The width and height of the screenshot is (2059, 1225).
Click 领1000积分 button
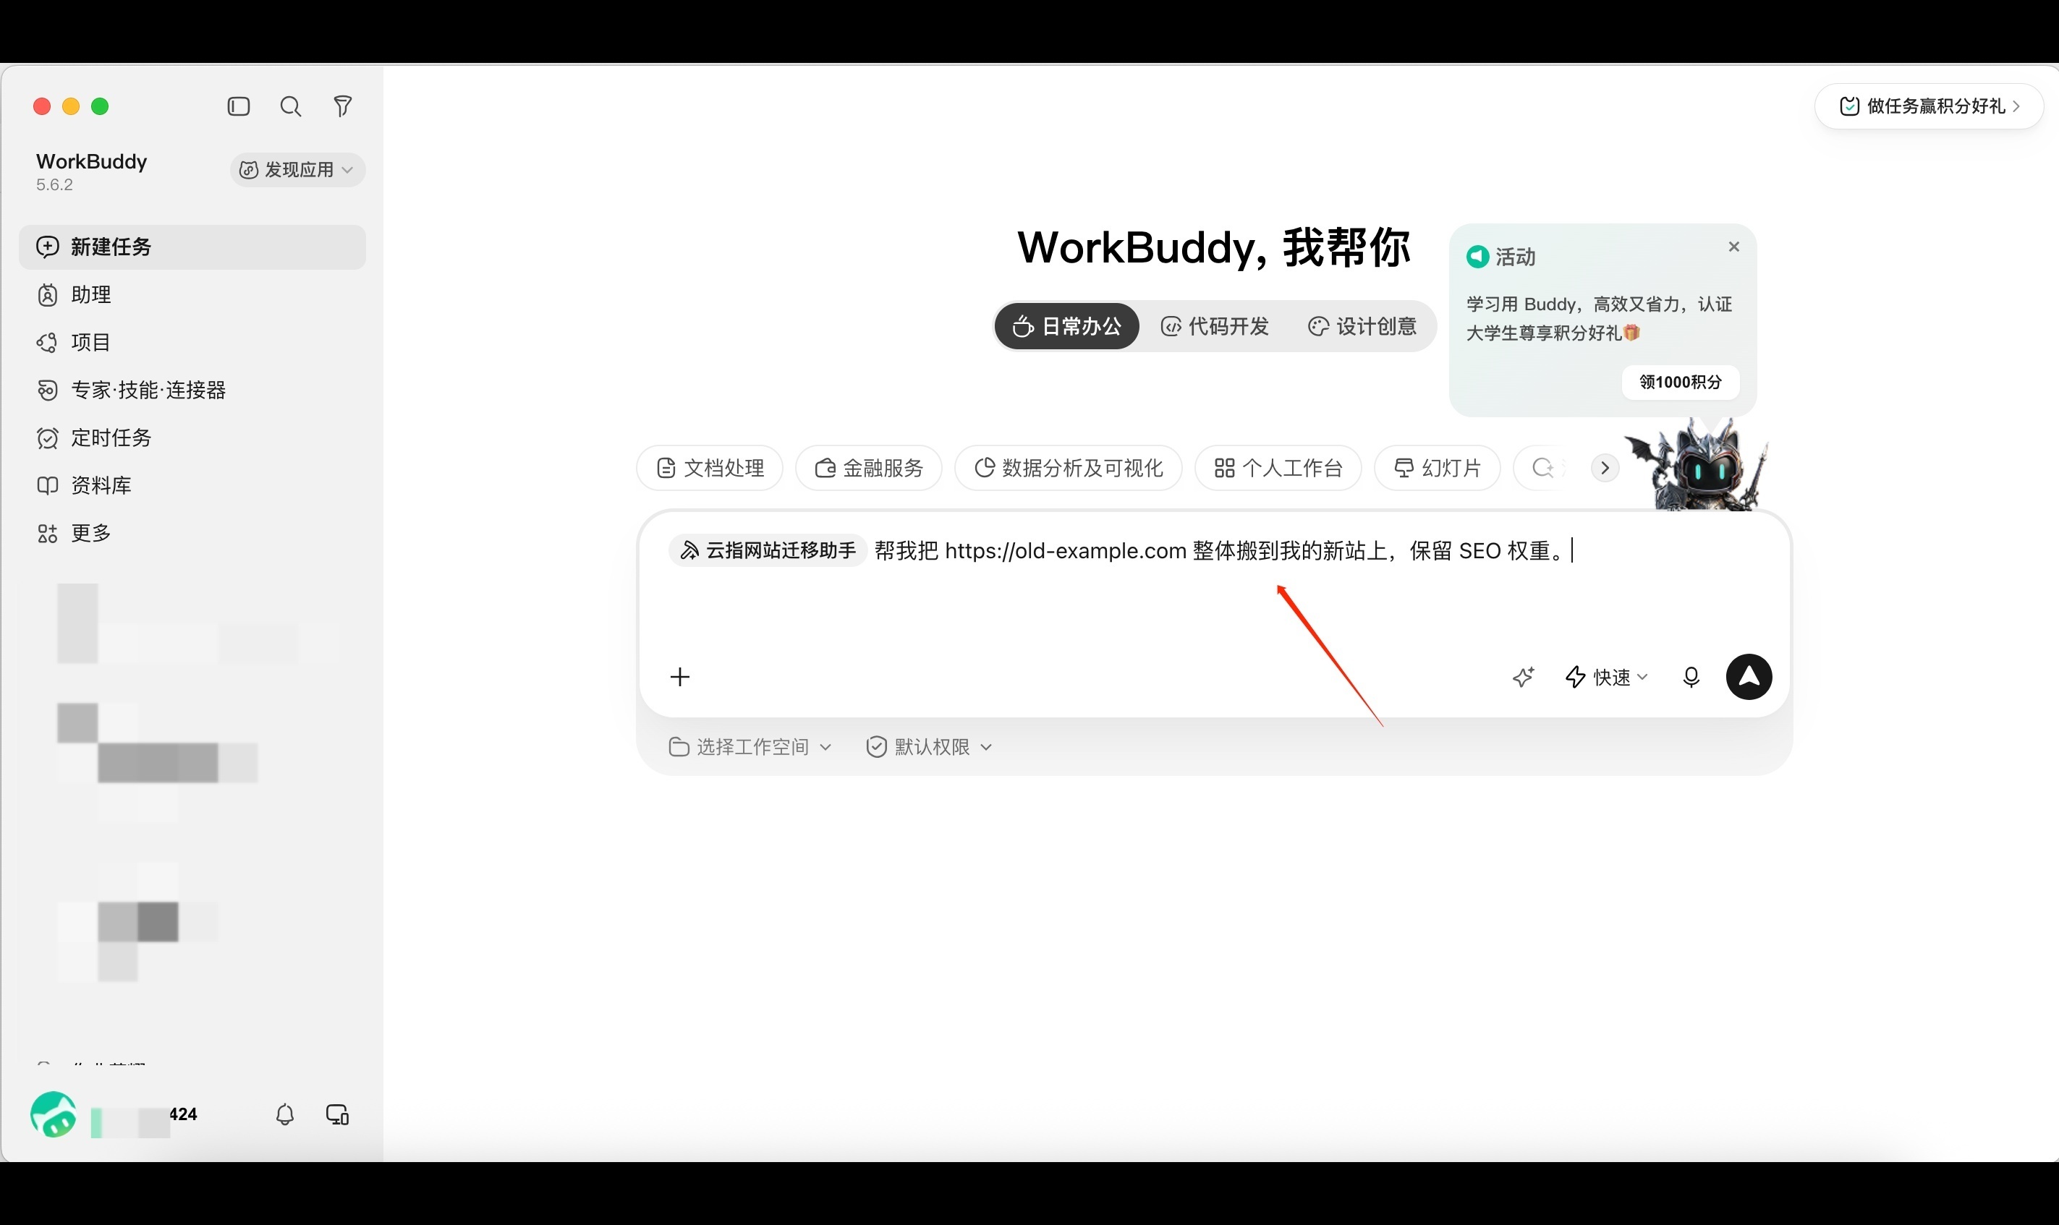tap(1680, 383)
